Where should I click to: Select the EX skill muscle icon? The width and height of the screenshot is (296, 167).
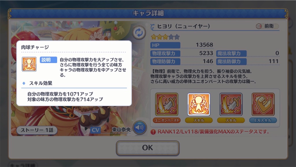click(x=263, y=104)
